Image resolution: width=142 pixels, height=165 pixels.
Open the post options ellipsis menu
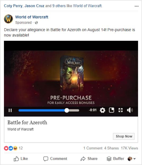tap(136, 6)
